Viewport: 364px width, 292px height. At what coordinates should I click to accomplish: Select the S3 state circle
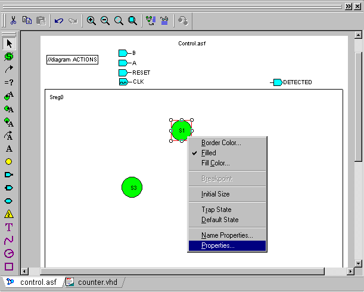pos(132,188)
